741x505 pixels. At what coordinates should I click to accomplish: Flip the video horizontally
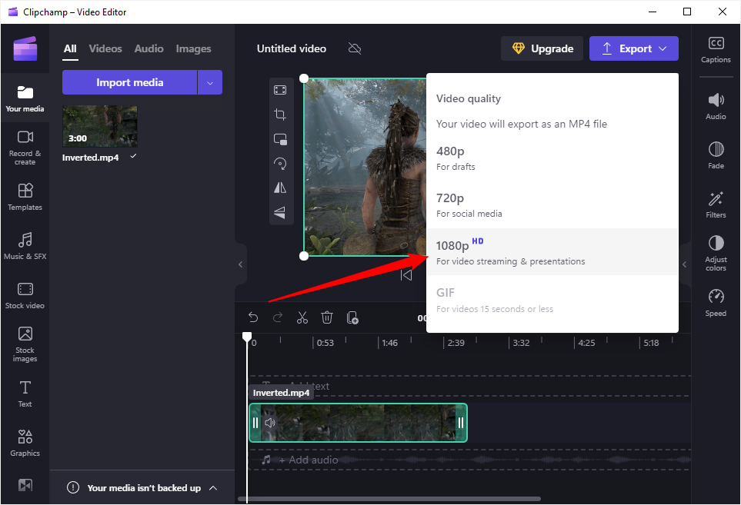(x=280, y=188)
